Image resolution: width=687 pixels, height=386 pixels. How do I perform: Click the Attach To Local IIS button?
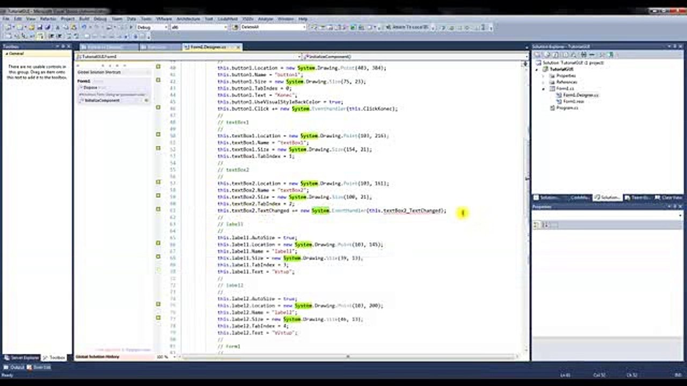coord(407,27)
